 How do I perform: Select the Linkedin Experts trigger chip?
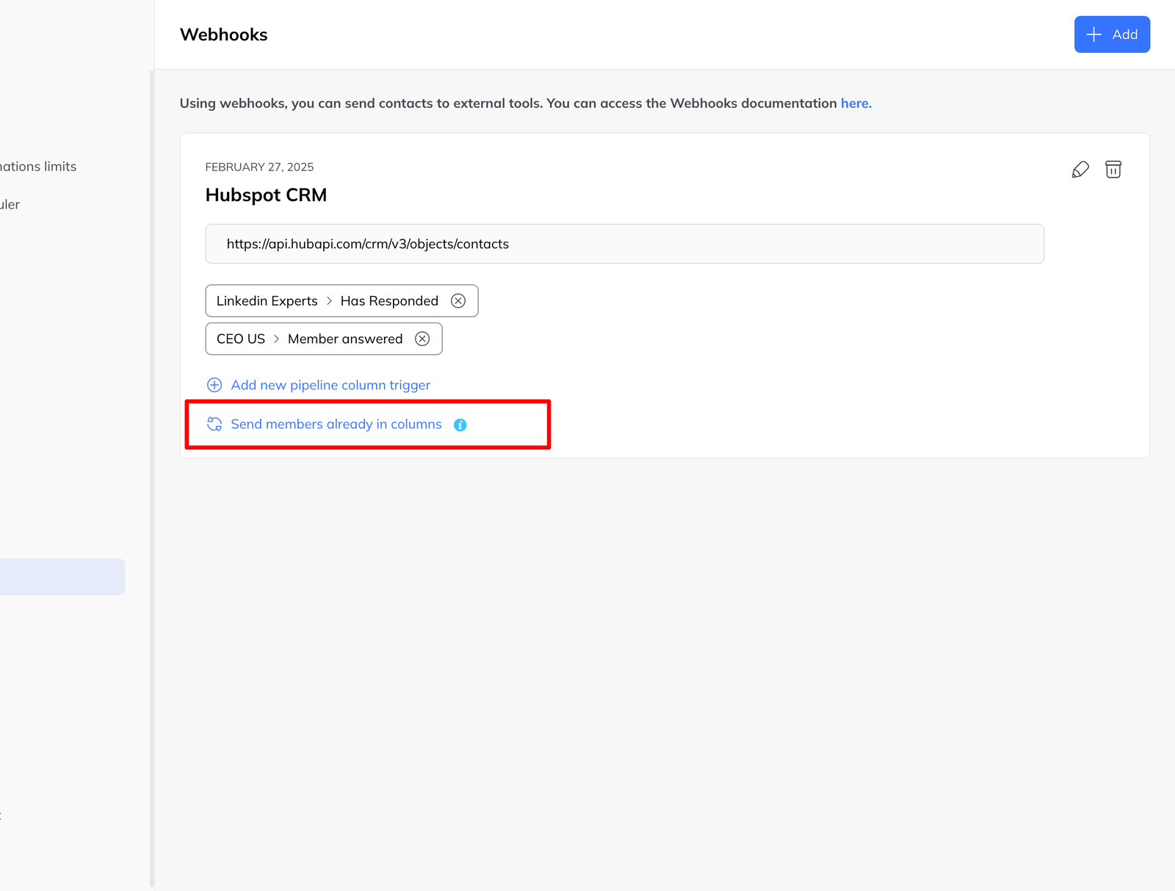(341, 301)
